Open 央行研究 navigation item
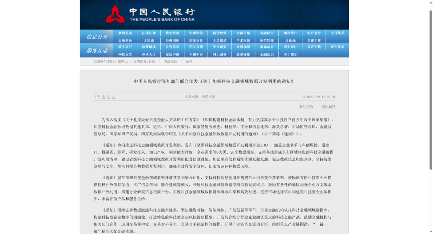This screenshot has height=234, width=433. [220, 47]
